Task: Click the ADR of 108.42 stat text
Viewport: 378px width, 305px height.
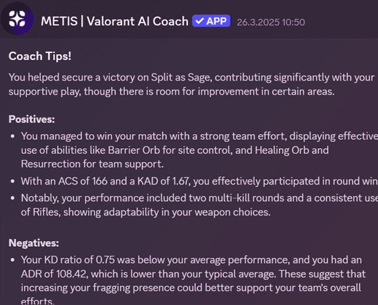Action: [54, 274]
